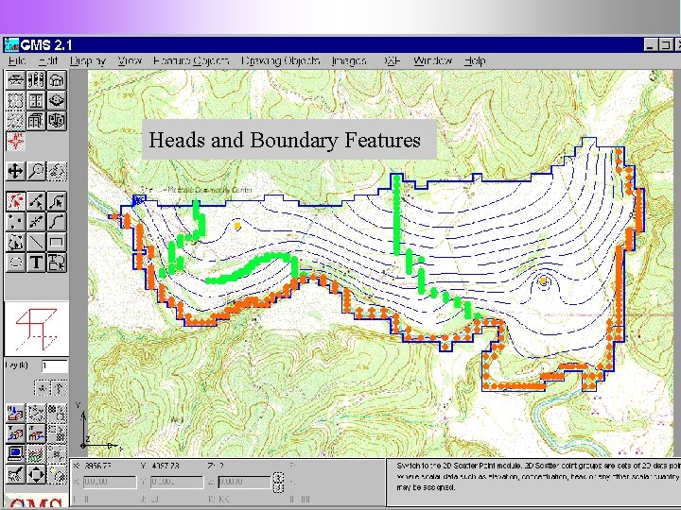This screenshot has height=510, width=681.
Task: Pick the Select Drawing Objects tool
Action: point(57,263)
